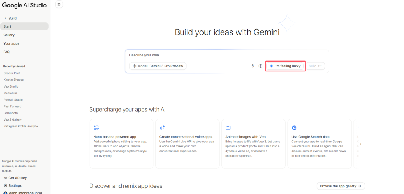The image size is (404, 194).
Task: Open the FAQ sidebar item
Action: [7, 52]
